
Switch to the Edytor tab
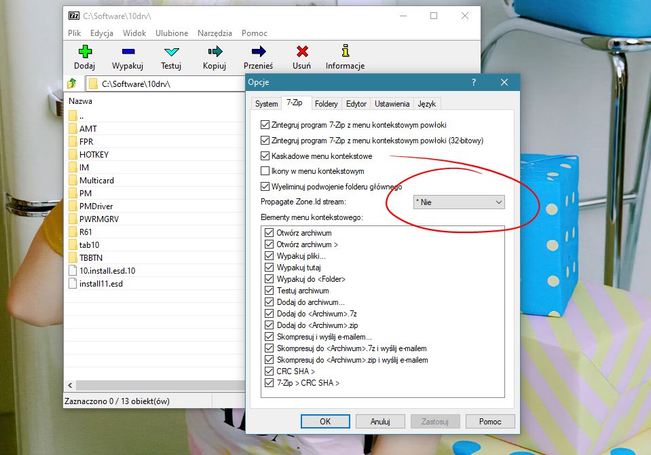tap(356, 104)
